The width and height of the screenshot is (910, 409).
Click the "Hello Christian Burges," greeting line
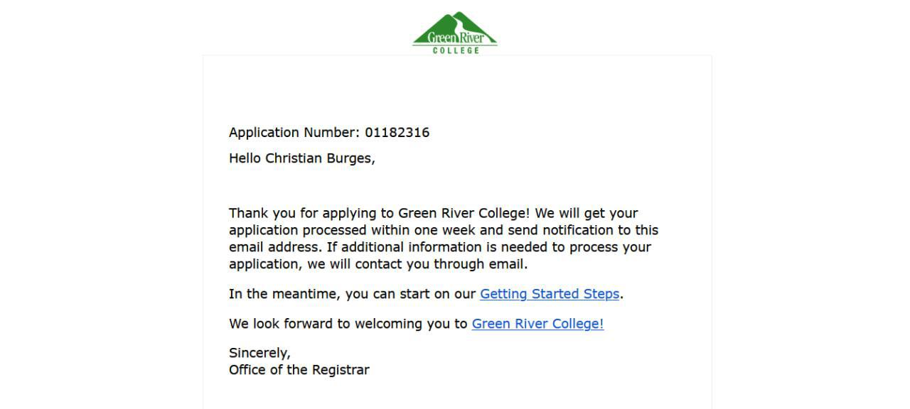coord(301,158)
